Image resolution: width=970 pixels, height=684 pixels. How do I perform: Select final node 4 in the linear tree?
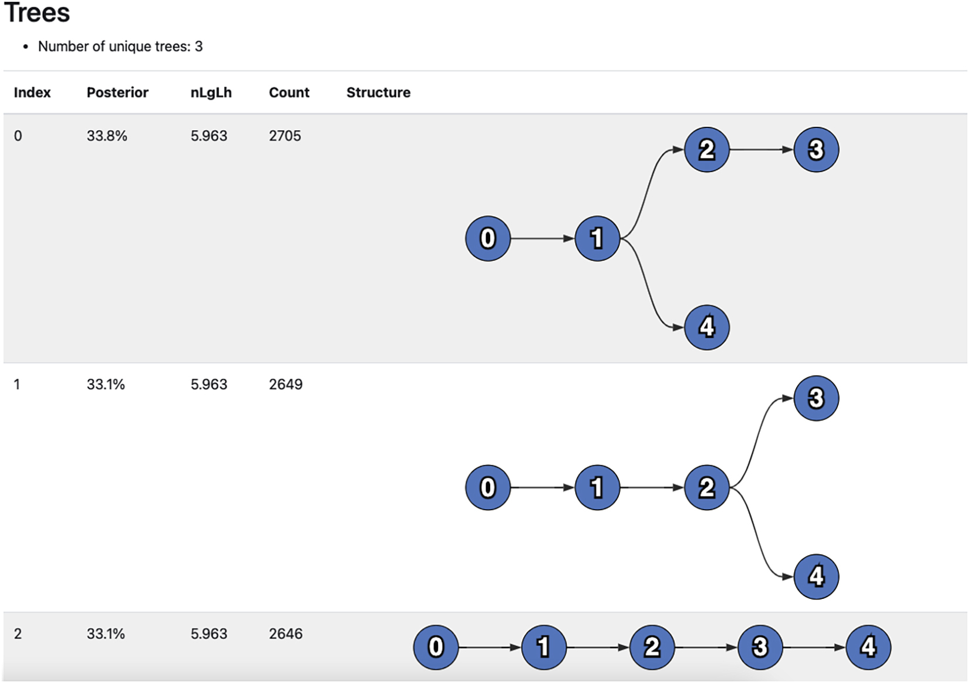tap(868, 647)
